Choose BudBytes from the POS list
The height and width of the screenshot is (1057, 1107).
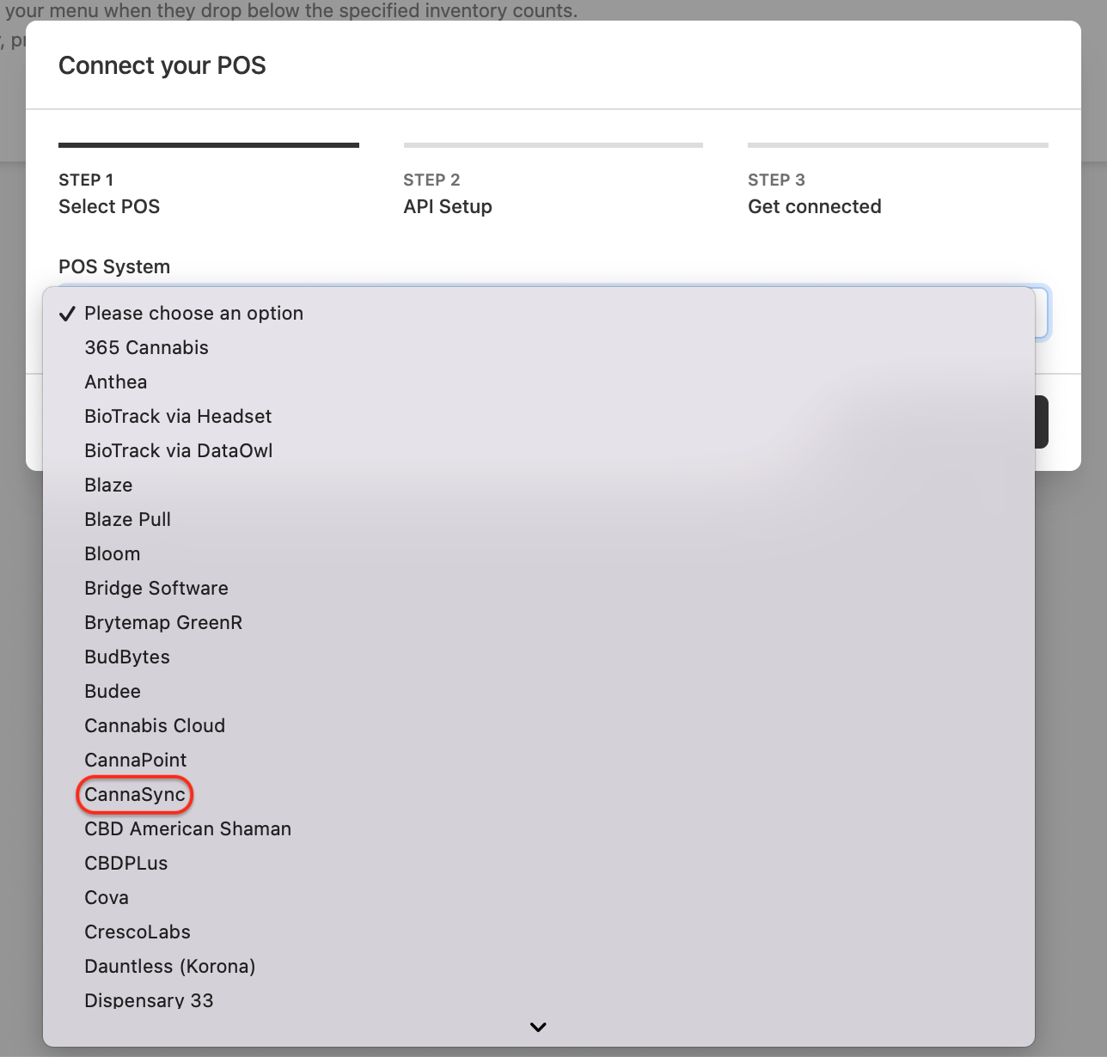tap(538, 657)
